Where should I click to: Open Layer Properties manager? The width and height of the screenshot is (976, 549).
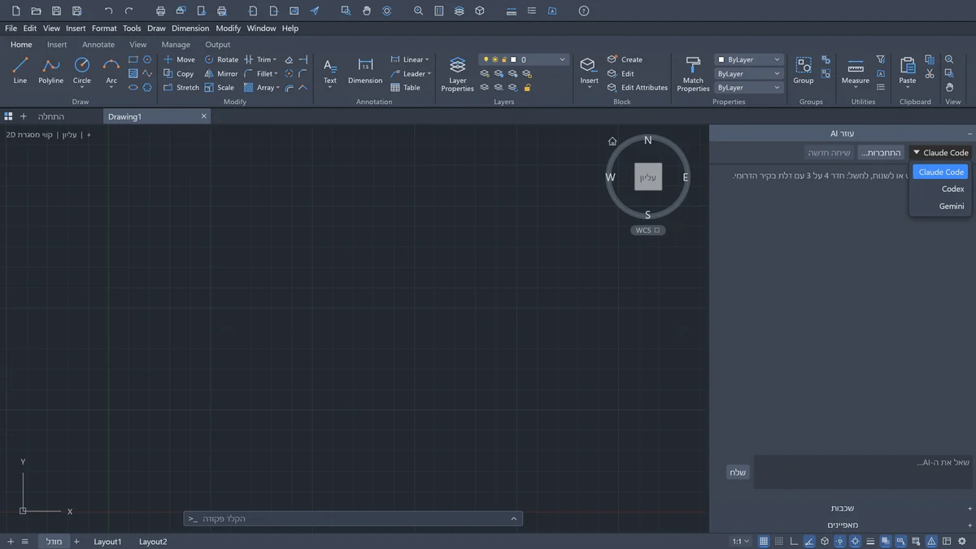tap(457, 73)
